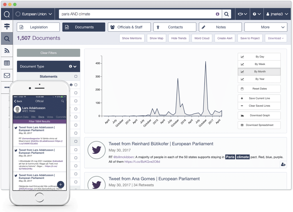The width and height of the screenshot is (293, 212).
Task: Click the Show Mentions button
Action: pos(132,38)
